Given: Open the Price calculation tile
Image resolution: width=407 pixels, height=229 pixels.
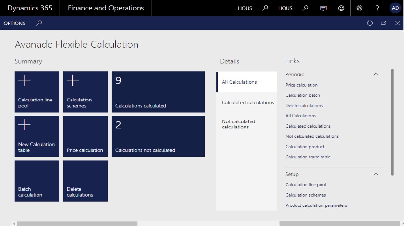Looking at the screenshot, I should [86, 136].
